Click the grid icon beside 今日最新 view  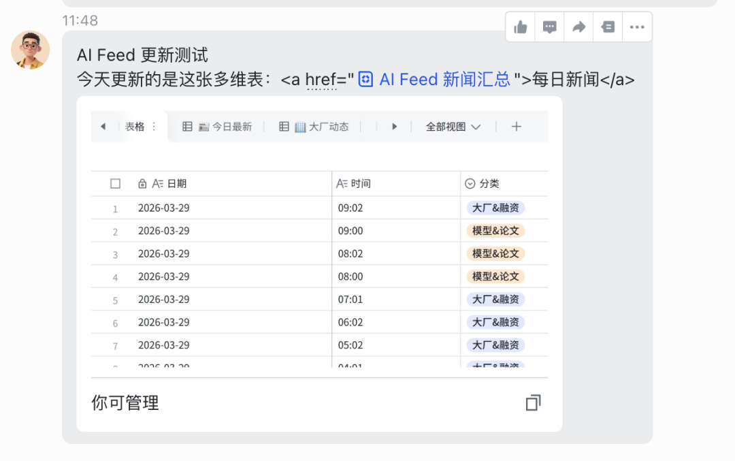click(187, 126)
